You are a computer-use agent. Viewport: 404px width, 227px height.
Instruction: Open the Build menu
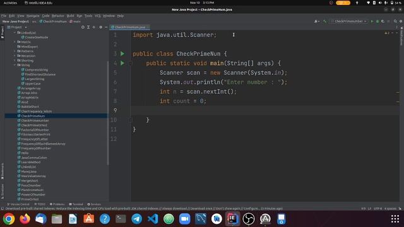70,16
